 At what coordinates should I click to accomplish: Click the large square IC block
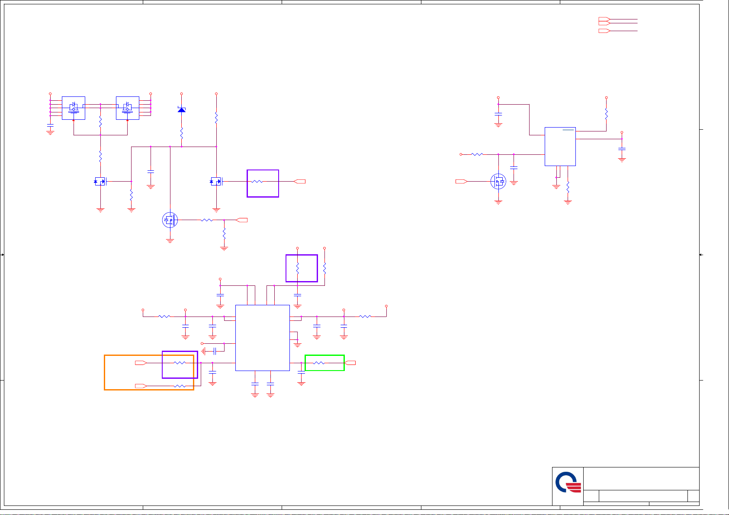click(263, 338)
